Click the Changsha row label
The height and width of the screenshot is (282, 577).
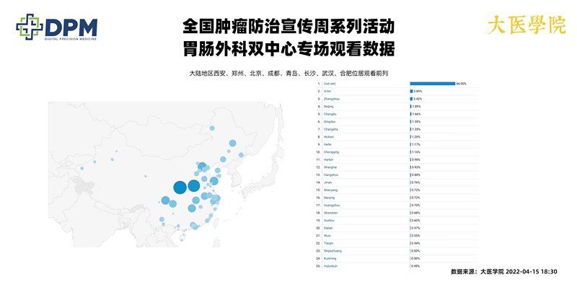pos(330,129)
